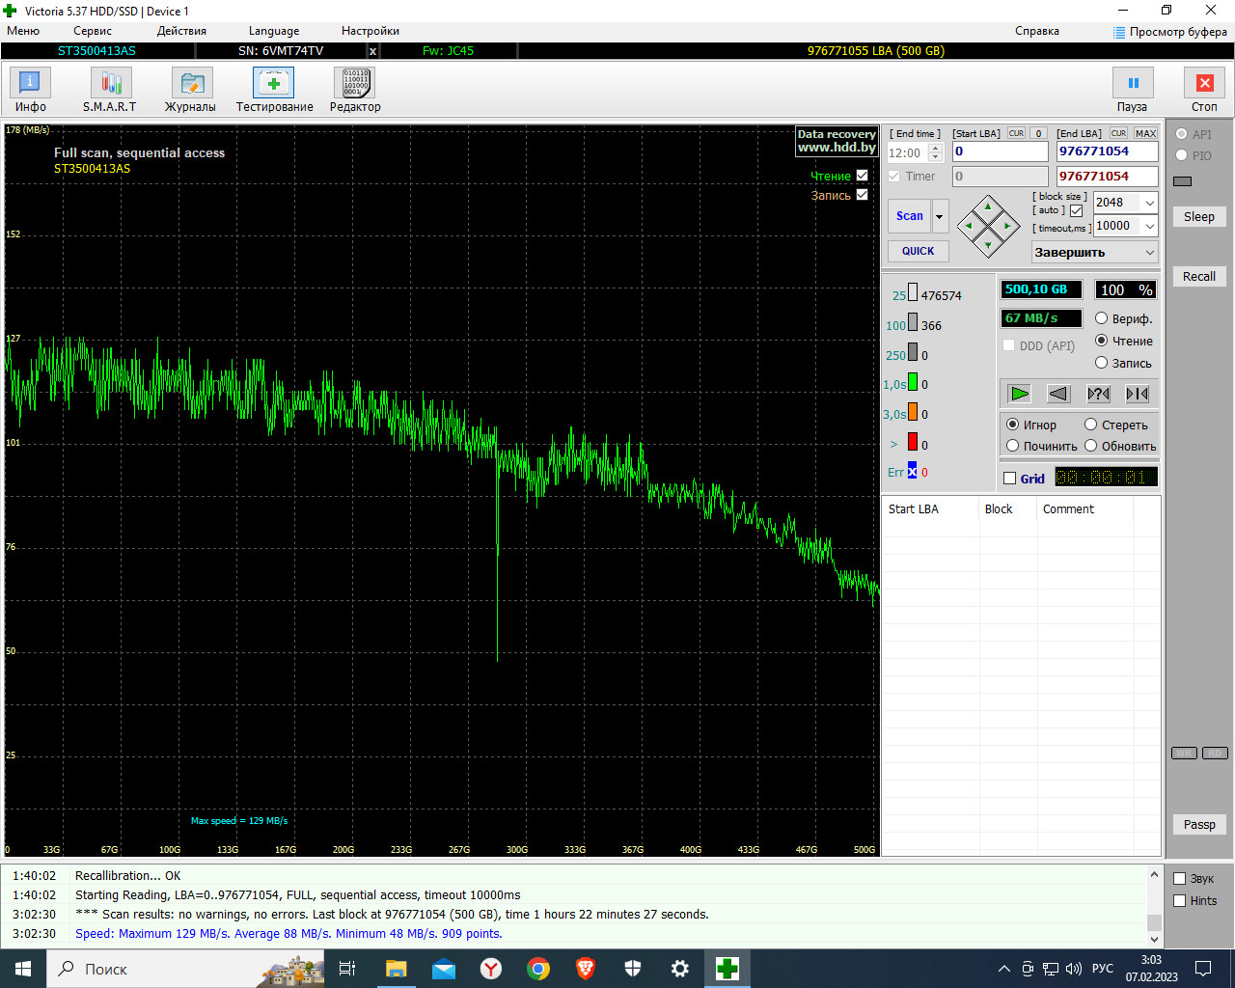Click the Start LBA input field
Image resolution: width=1235 pixels, height=988 pixels.
click(x=999, y=151)
